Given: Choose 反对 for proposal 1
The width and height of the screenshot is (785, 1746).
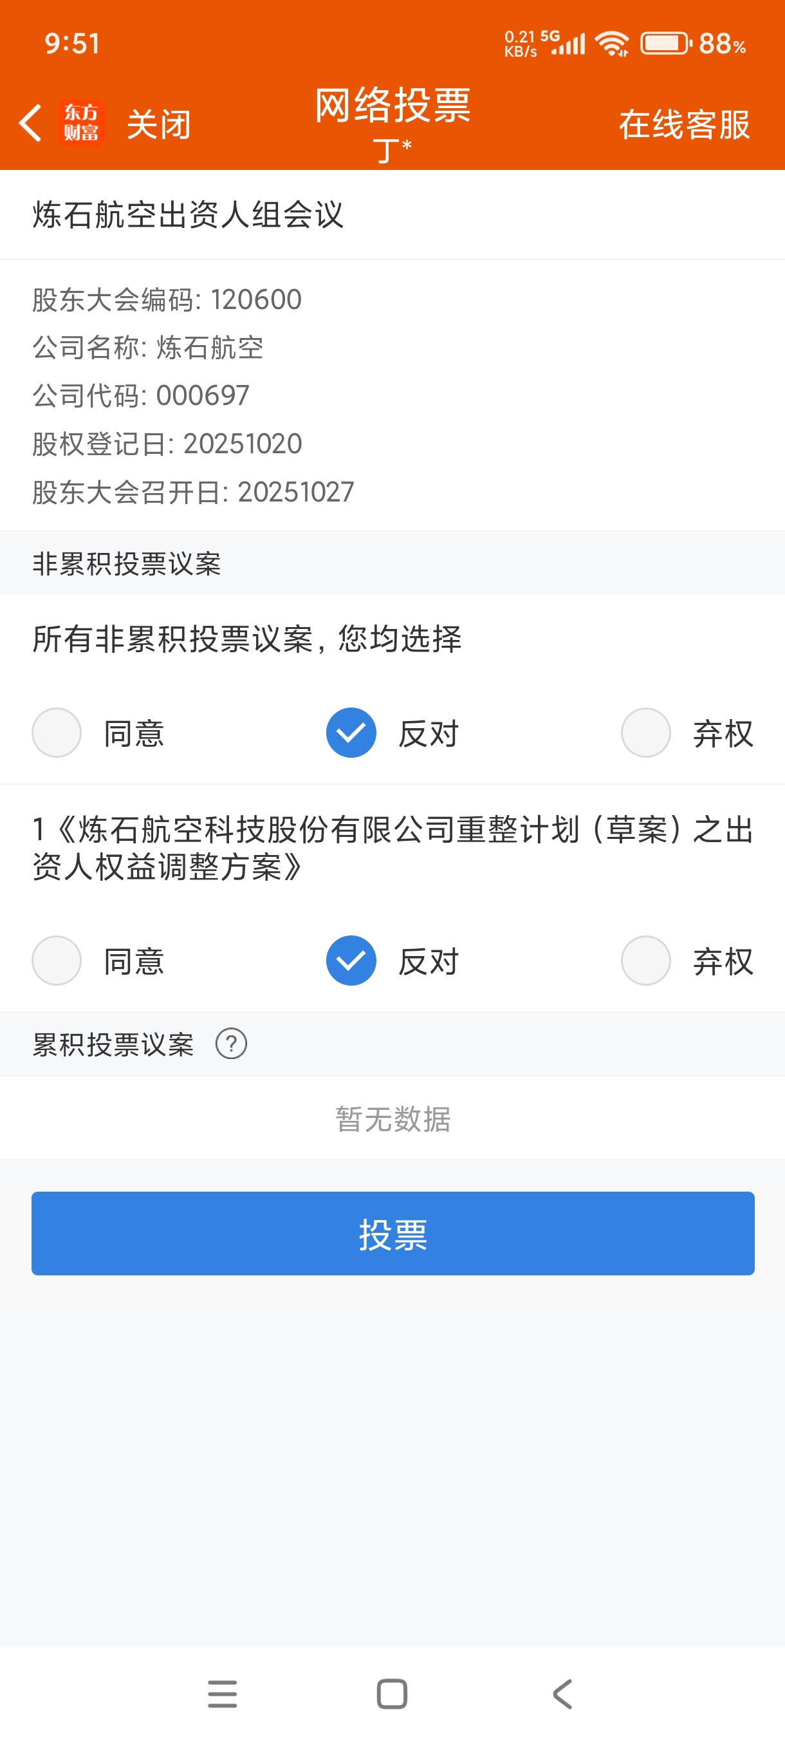Looking at the screenshot, I should (351, 961).
